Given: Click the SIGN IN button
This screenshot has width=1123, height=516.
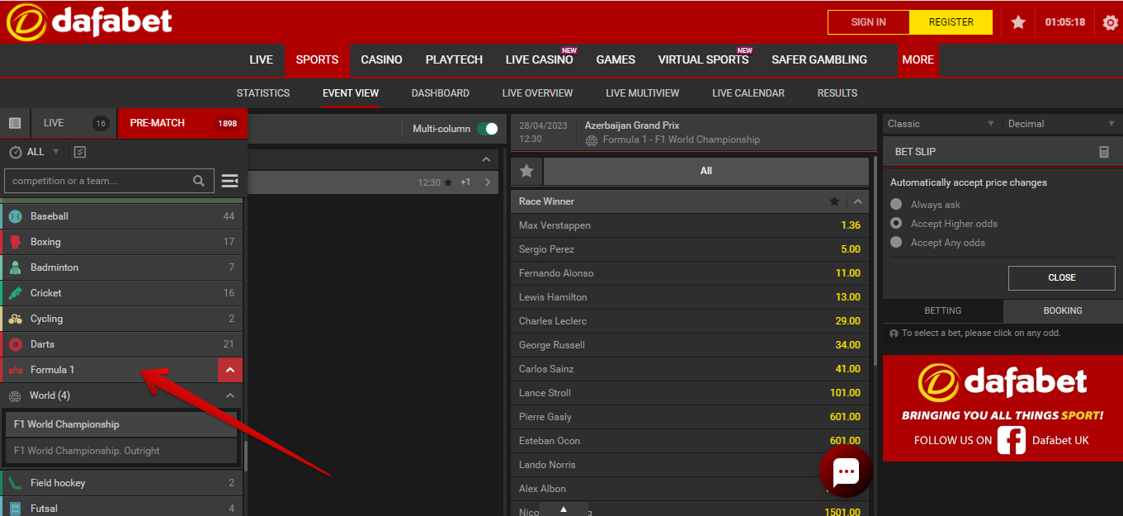Looking at the screenshot, I should pos(869,22).
